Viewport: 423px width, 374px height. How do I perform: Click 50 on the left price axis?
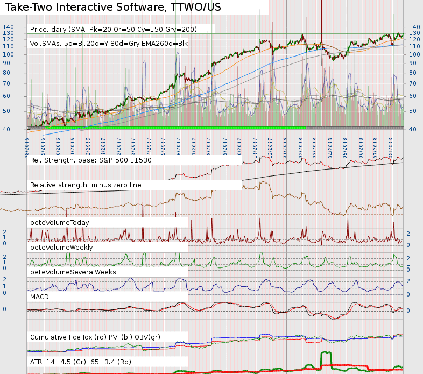coord(6,111)
